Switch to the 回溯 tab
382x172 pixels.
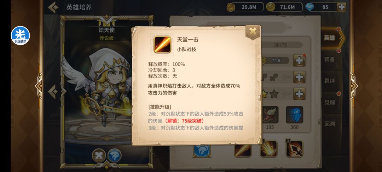(329, 124)
